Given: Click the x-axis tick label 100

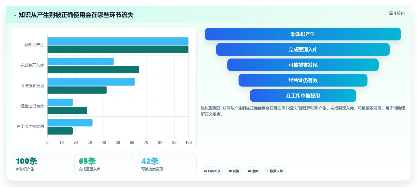Looking at the screenshot, I should 188,142.
